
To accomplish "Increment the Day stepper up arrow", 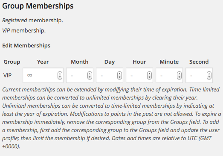I will pyautogui.click(x=120, y=74).
